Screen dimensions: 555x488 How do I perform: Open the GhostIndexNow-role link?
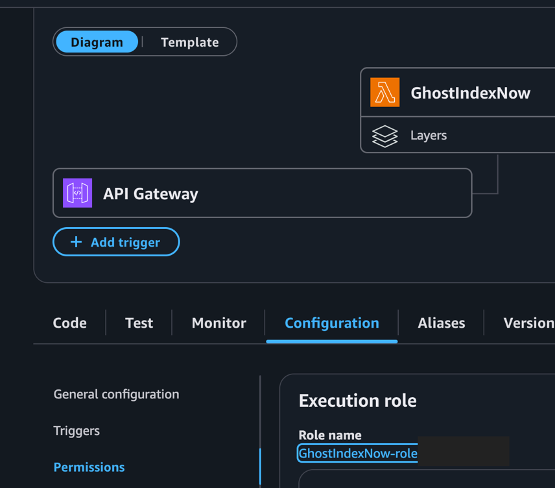point(358,453)
